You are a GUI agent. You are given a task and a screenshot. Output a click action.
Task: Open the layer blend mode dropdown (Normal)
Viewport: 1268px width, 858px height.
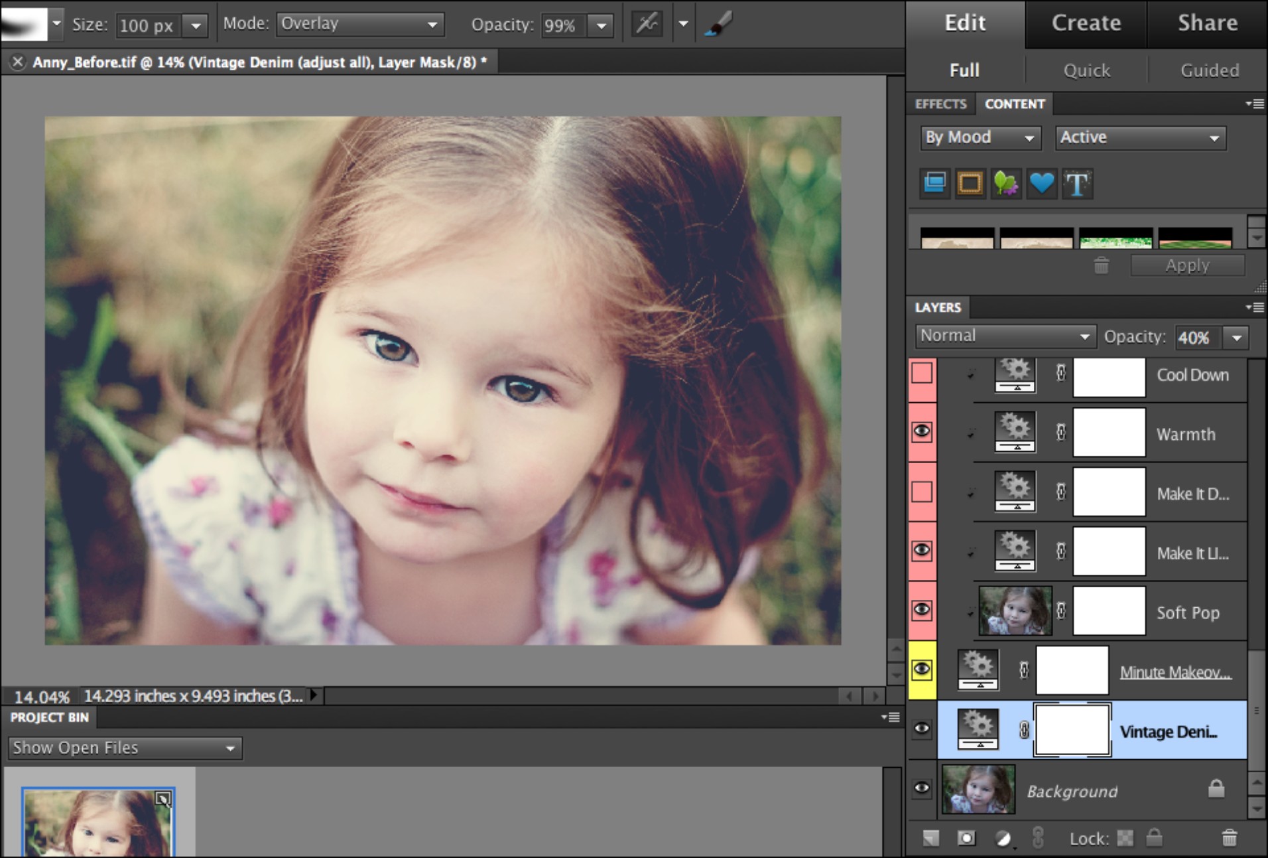click(x=1005, y=336)
